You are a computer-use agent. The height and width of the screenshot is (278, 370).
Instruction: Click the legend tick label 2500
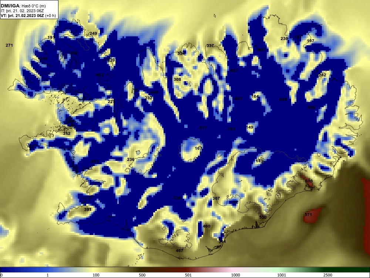[328, 275]
